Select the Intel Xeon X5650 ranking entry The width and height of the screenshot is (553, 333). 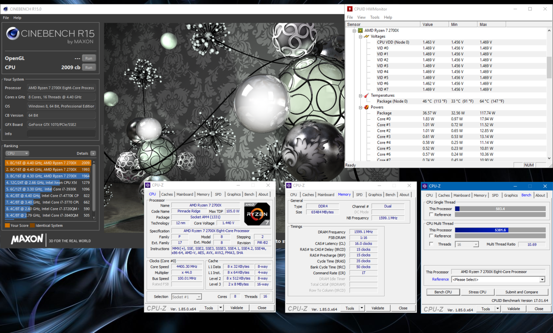(48, 183)
